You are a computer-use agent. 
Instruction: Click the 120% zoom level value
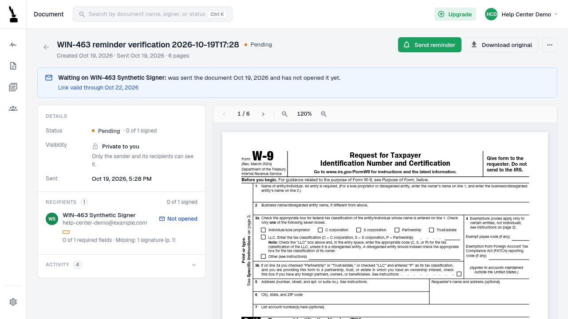(x=304, y=114)
